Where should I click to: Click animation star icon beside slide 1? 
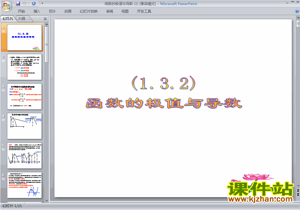[x=3, y=31]
